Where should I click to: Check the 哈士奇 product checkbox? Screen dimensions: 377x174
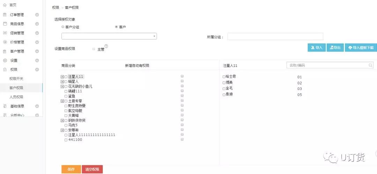(224, 77)
